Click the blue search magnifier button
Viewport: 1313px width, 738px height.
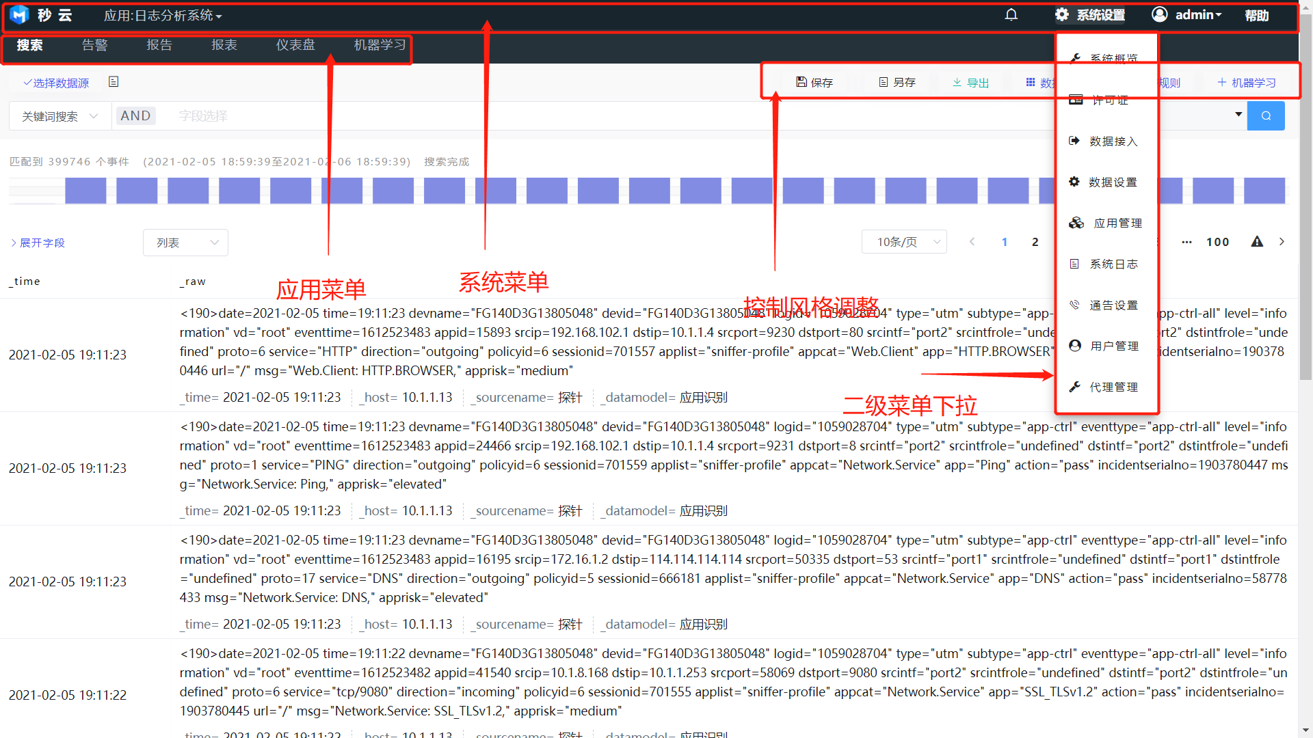click(x=1266, y=116)
